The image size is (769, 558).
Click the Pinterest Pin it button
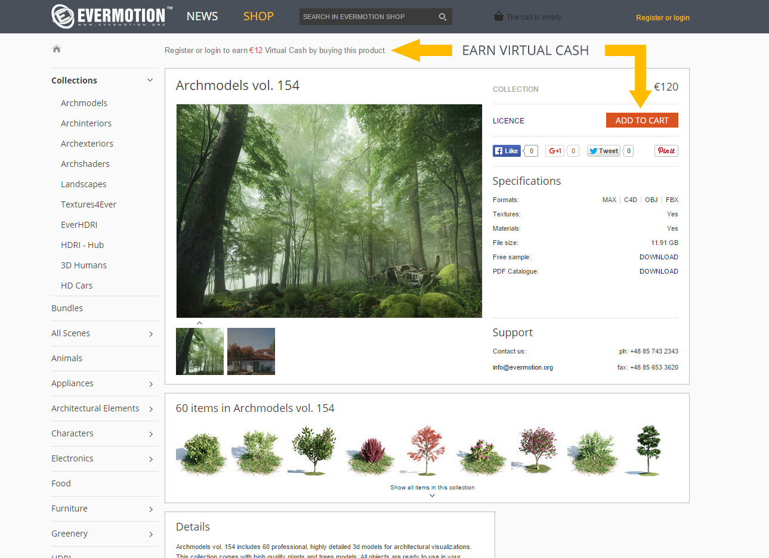(x=666, y=151)
